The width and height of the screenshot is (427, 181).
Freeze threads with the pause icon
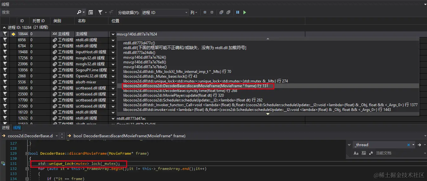coord(238,12)
